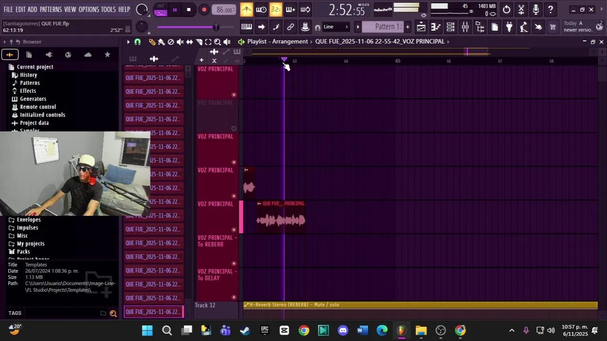Open the PATTERNS menu

point(51,9)
